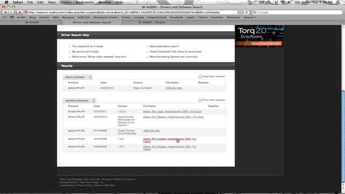The image size is (345, 194).
Task: Click the Google search field
Action: tap(297, 12)
